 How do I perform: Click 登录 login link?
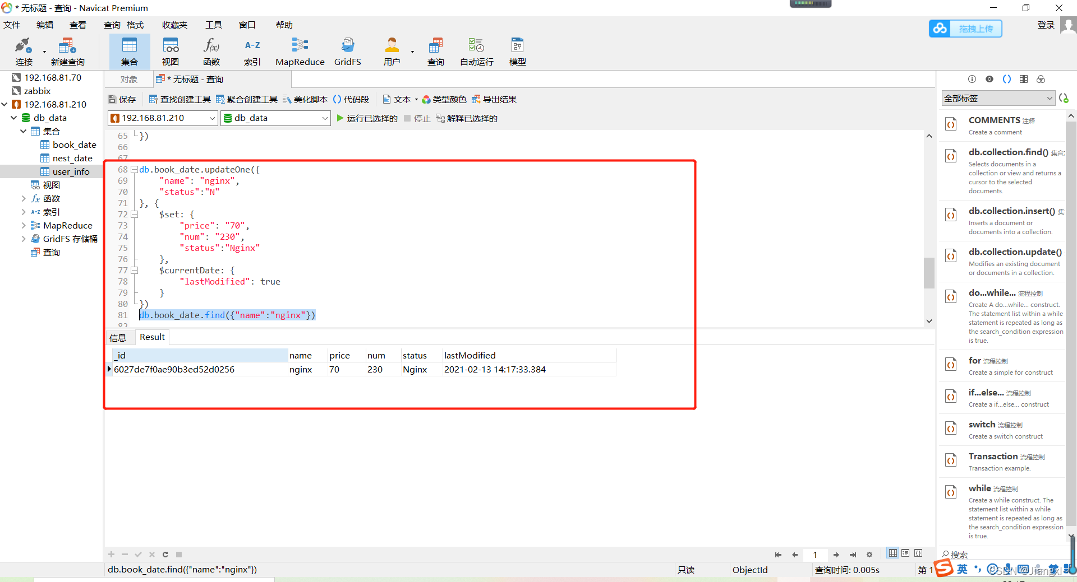coord(1046,25)
